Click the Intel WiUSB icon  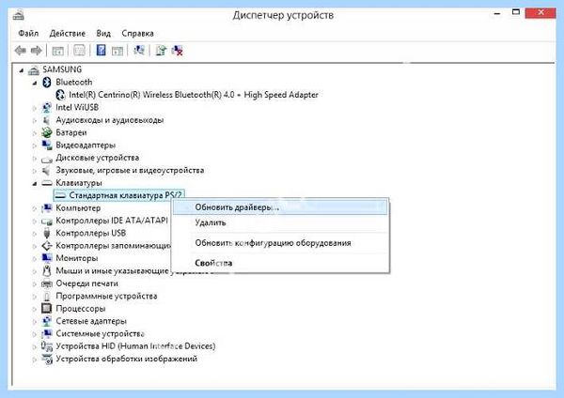click(47, 107)
